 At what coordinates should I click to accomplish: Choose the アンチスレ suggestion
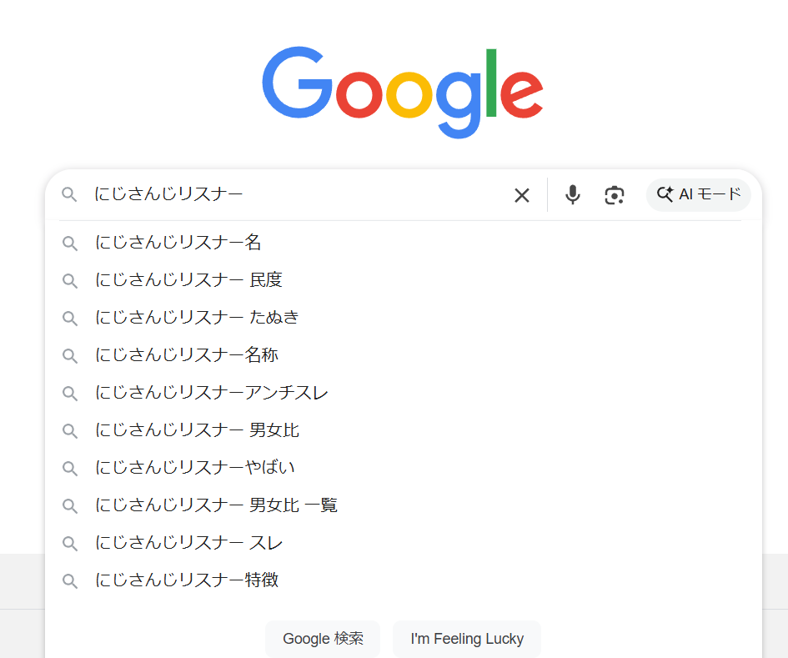coord(212,393)
